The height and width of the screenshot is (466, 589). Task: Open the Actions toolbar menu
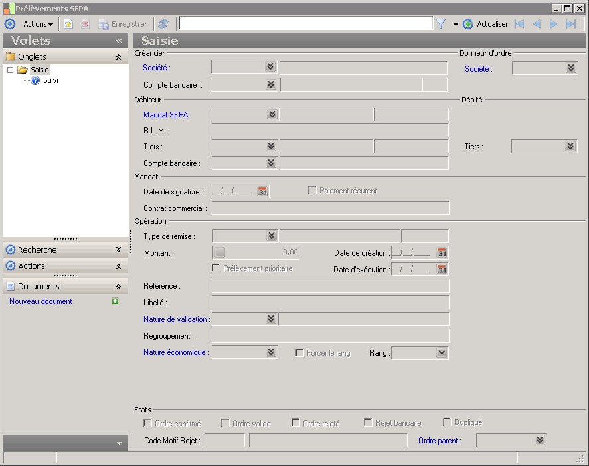point(38,24)
